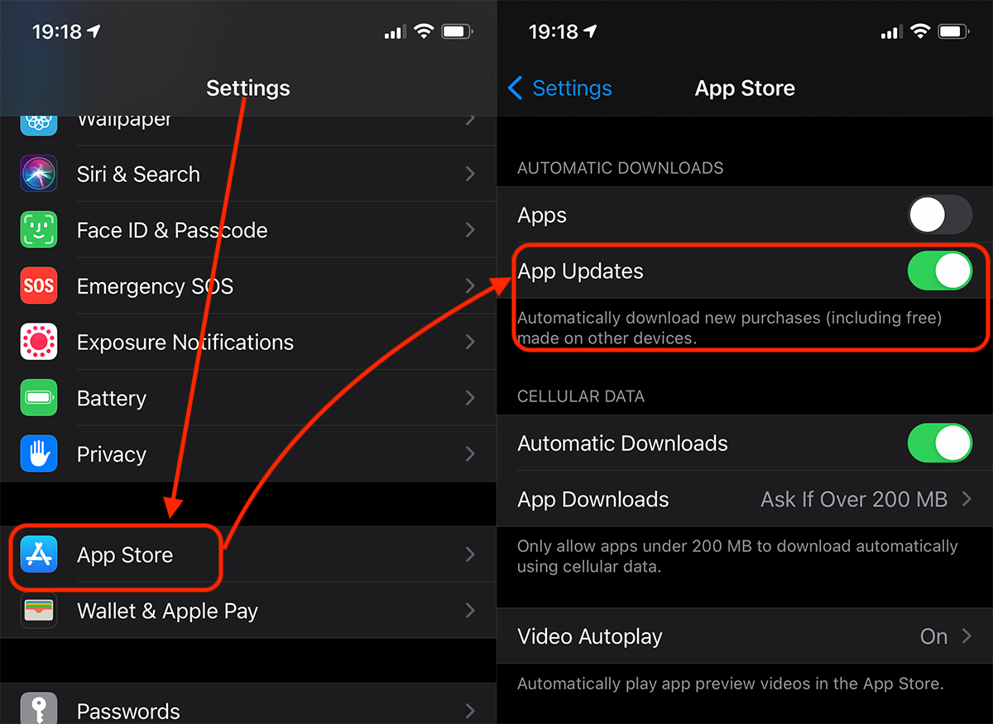Go back to Settings
This screenshot has height=724, width=993.
(560, 89)
